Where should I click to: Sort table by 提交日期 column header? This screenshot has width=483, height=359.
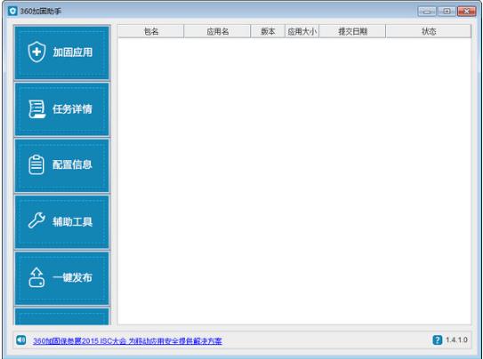(x=352, y=31)
